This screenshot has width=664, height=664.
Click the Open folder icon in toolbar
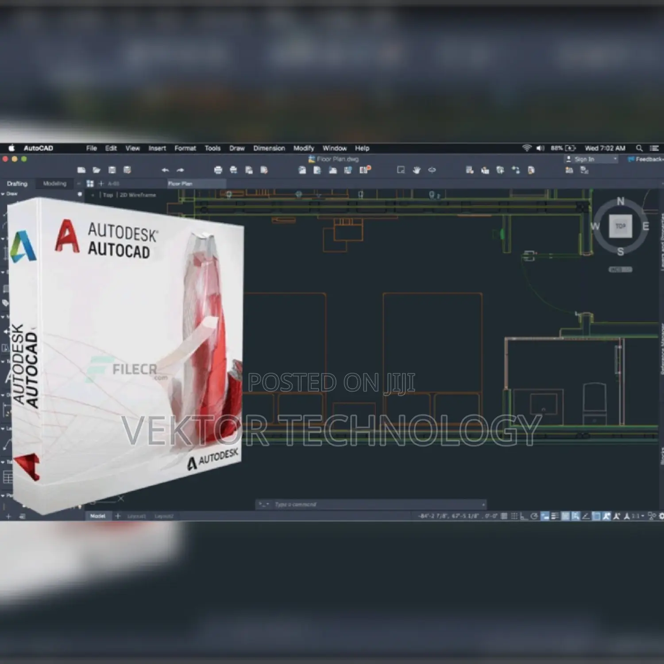[97, 170]
